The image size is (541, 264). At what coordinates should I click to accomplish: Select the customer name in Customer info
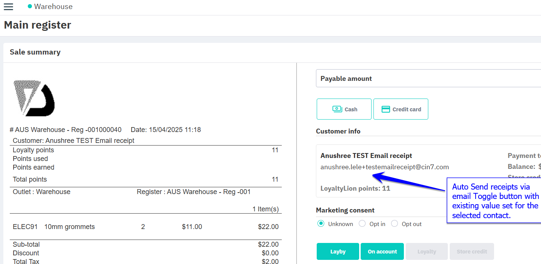pyautogui.click(x=366, y=156)
